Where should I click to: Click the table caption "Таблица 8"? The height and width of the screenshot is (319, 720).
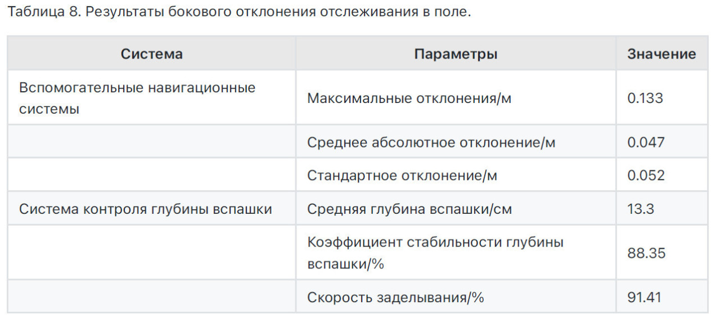click(238, 12)
